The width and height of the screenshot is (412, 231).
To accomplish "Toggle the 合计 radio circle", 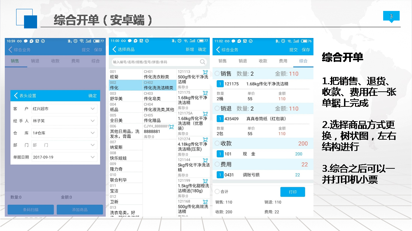I will click(217, 192).
